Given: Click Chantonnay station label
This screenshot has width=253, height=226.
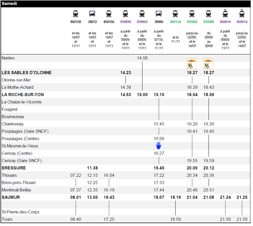Looking at the screenshot, I should pyautogui.click(x=13, y=124).
